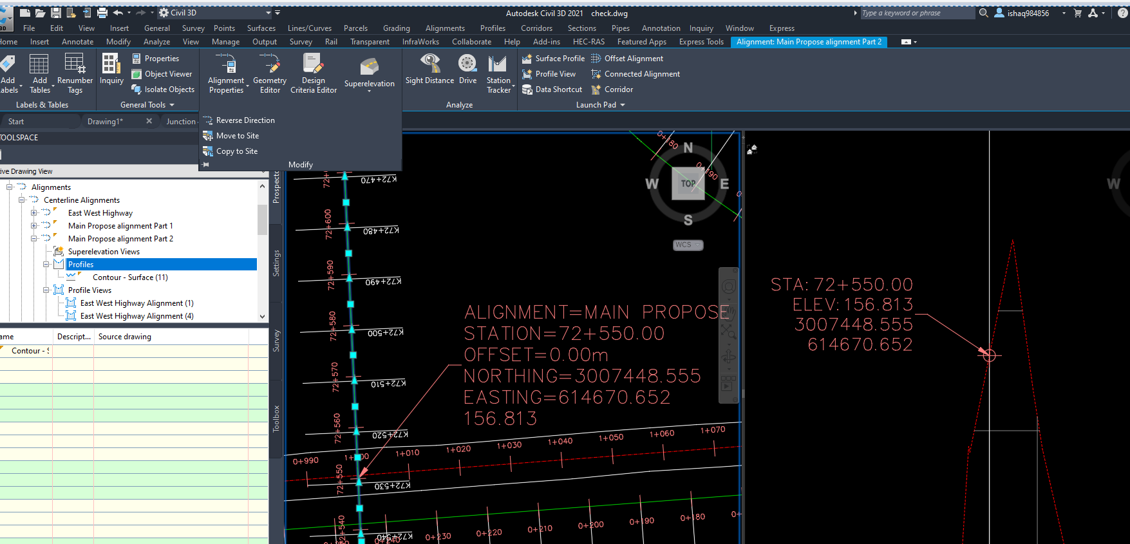Collapse the Profile Views tree node
1130x544 pixels.
point(46,290)
